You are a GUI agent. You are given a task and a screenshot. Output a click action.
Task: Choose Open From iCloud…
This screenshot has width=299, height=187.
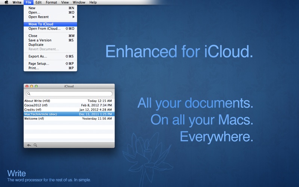50,28
